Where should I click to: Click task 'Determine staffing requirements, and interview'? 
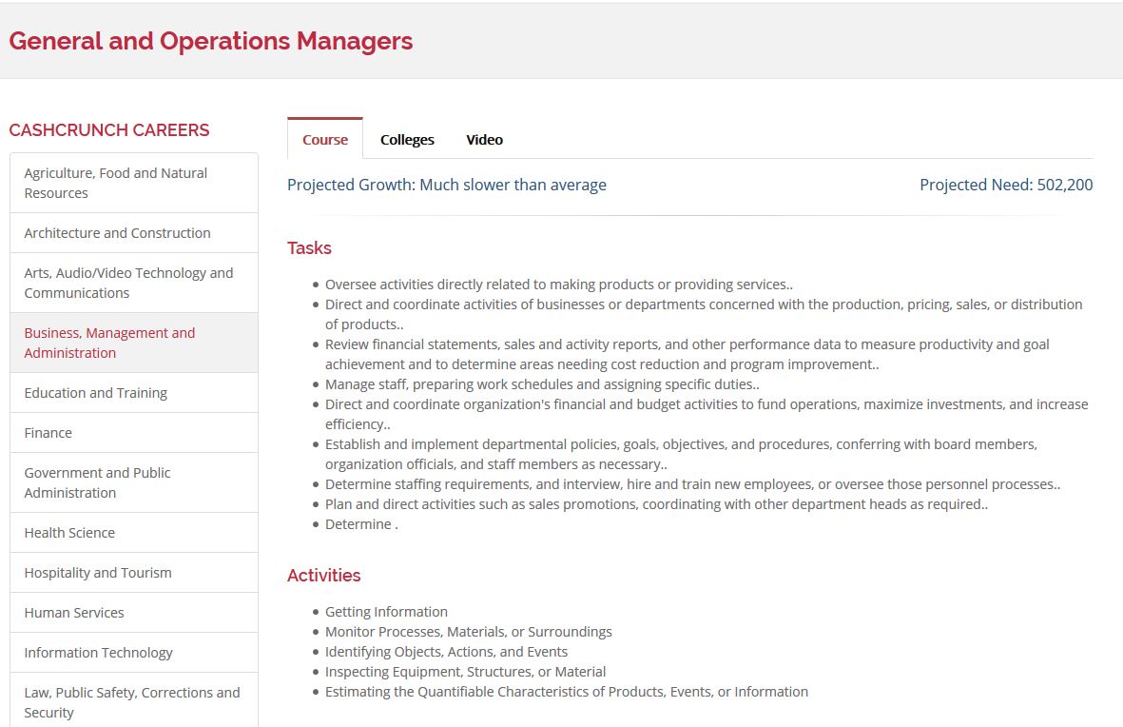coord(692,484)
